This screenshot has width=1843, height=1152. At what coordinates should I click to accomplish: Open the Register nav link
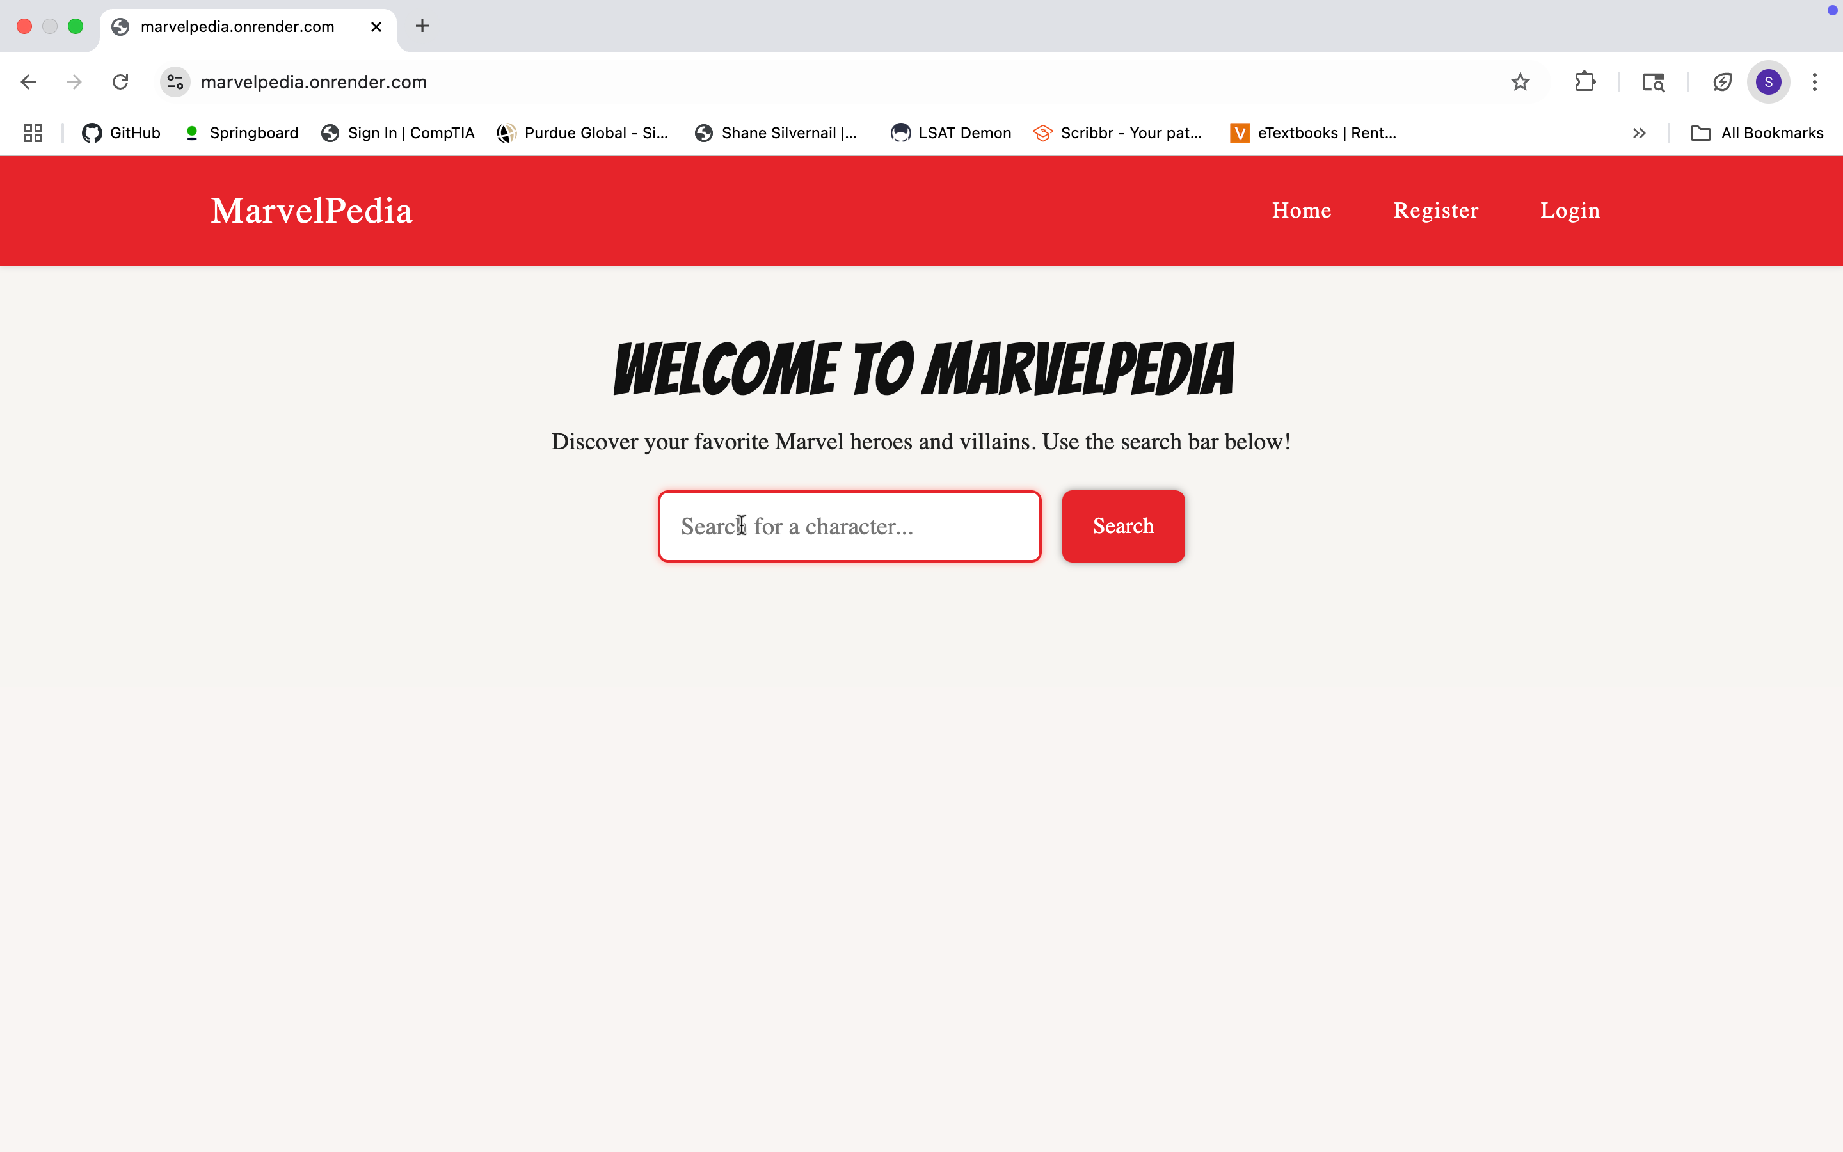(1435, 211)
